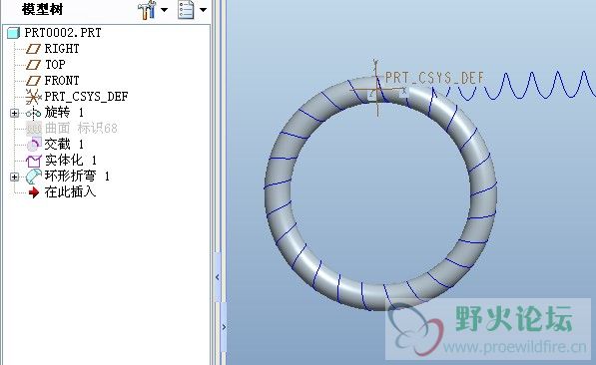Click the 环形折弯 1 toroidal bend icon

(x=34, y=177)
